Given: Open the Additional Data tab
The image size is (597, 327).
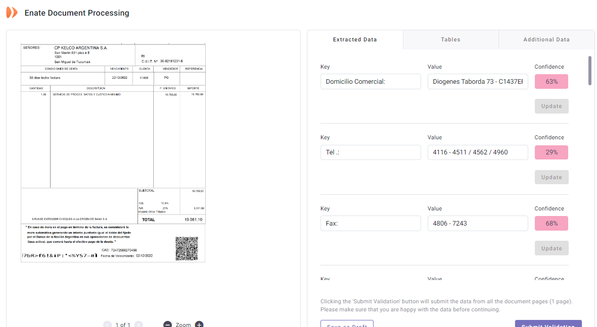Looking at the screenshot, I should click(546, 39).
